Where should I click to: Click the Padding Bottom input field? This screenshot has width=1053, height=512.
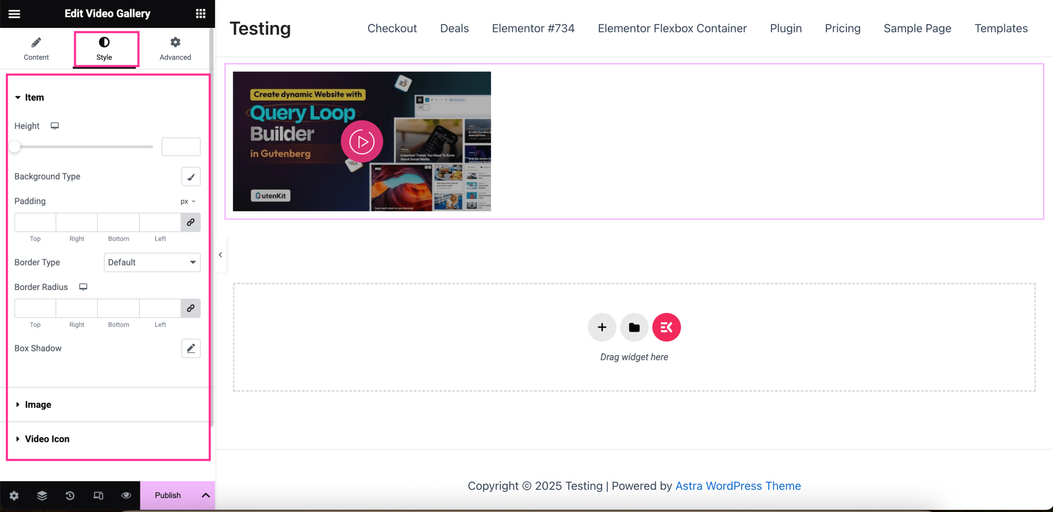pyautogui.click(x=118, y=222)
